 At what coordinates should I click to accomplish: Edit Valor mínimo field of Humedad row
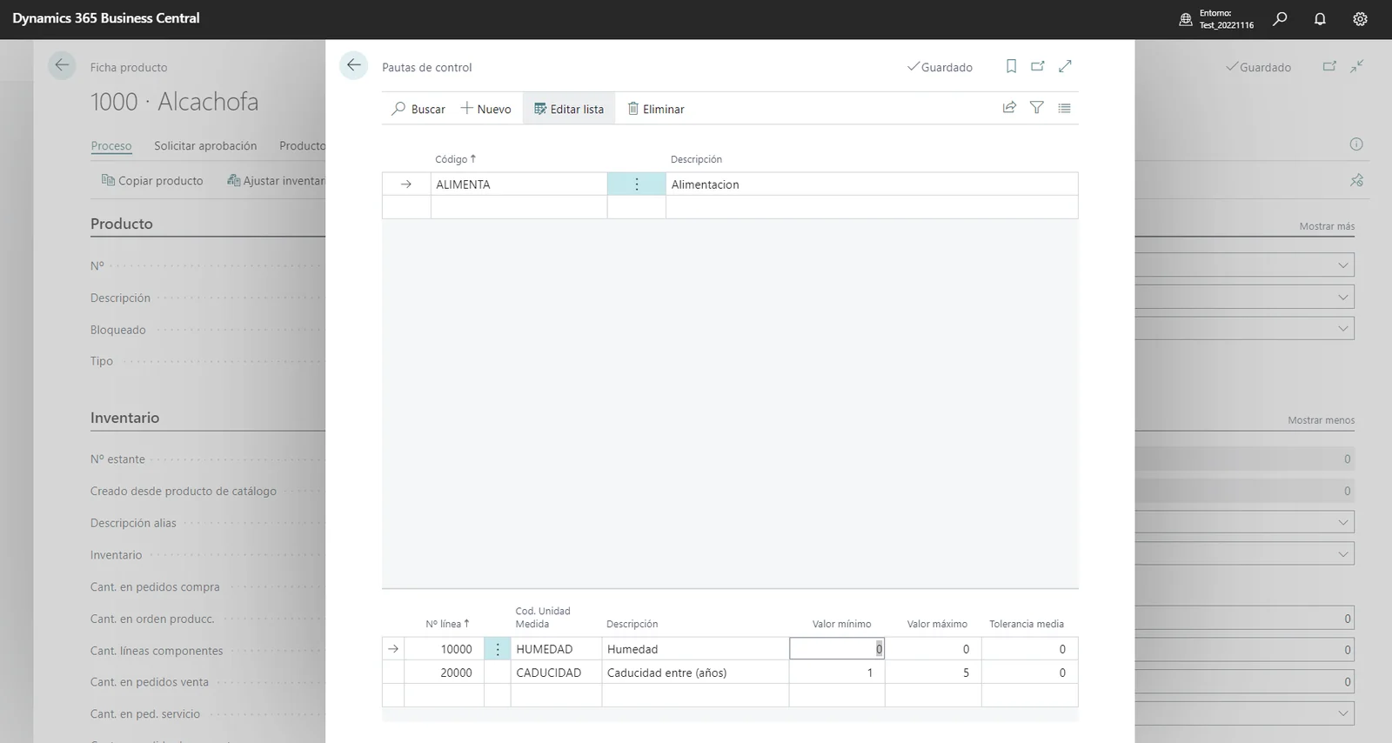pos(837,649)
